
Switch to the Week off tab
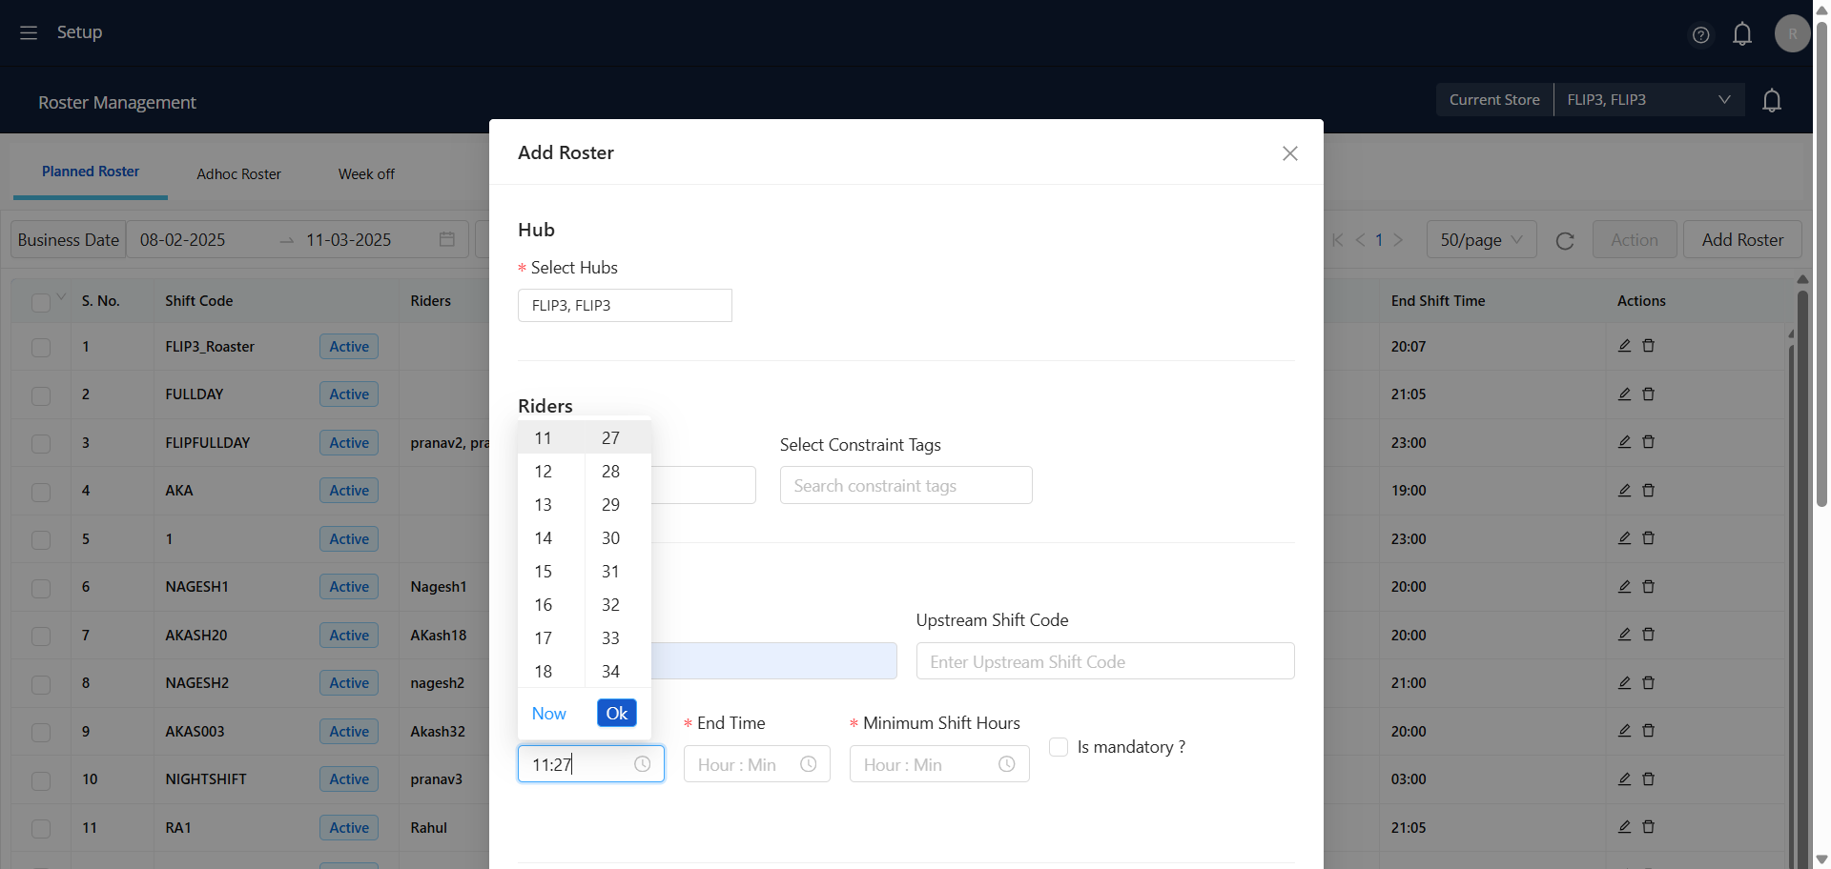(366, 174)
